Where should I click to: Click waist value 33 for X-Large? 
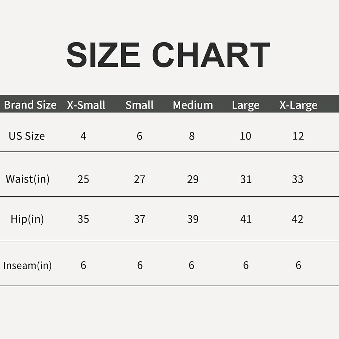[298, 179]
